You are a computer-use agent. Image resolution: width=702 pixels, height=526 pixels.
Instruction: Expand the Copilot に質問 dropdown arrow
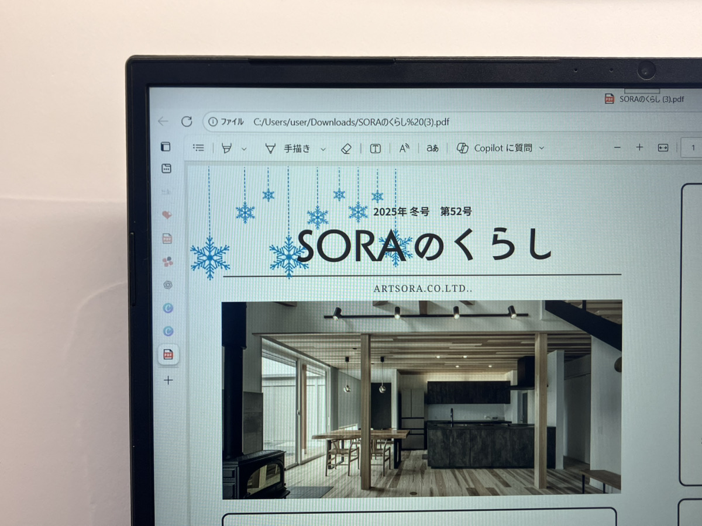(x=541, y=148)
